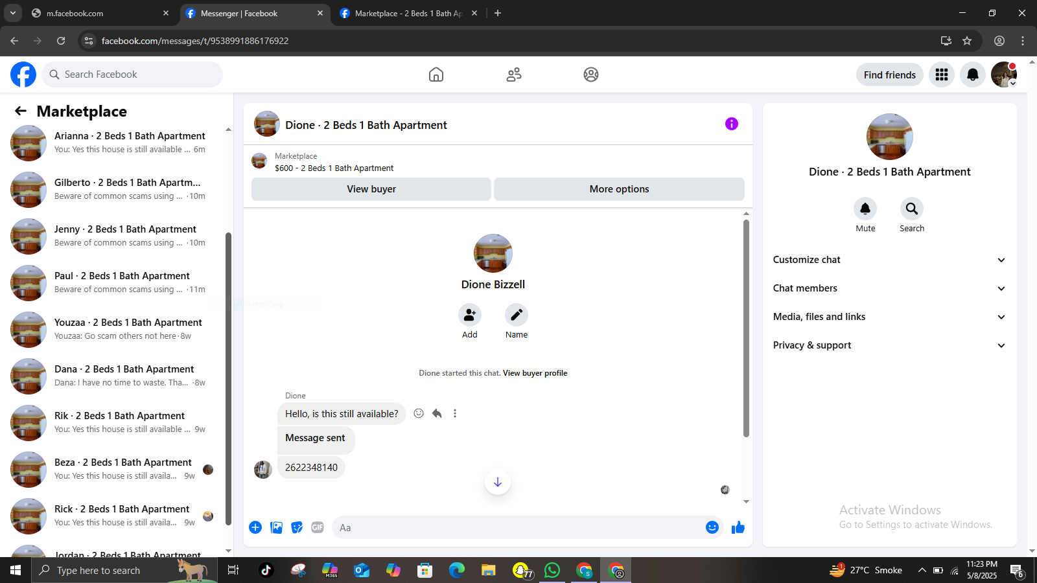Click the Find friends button
The height and width of the screenshot is (583, 1037).
click(x=890, y=74)
